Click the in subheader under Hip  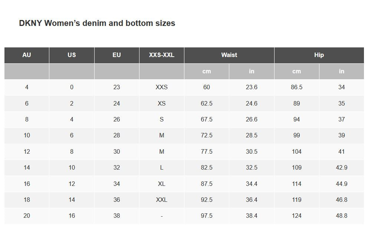pyautogui.click(x=341, y=71)
